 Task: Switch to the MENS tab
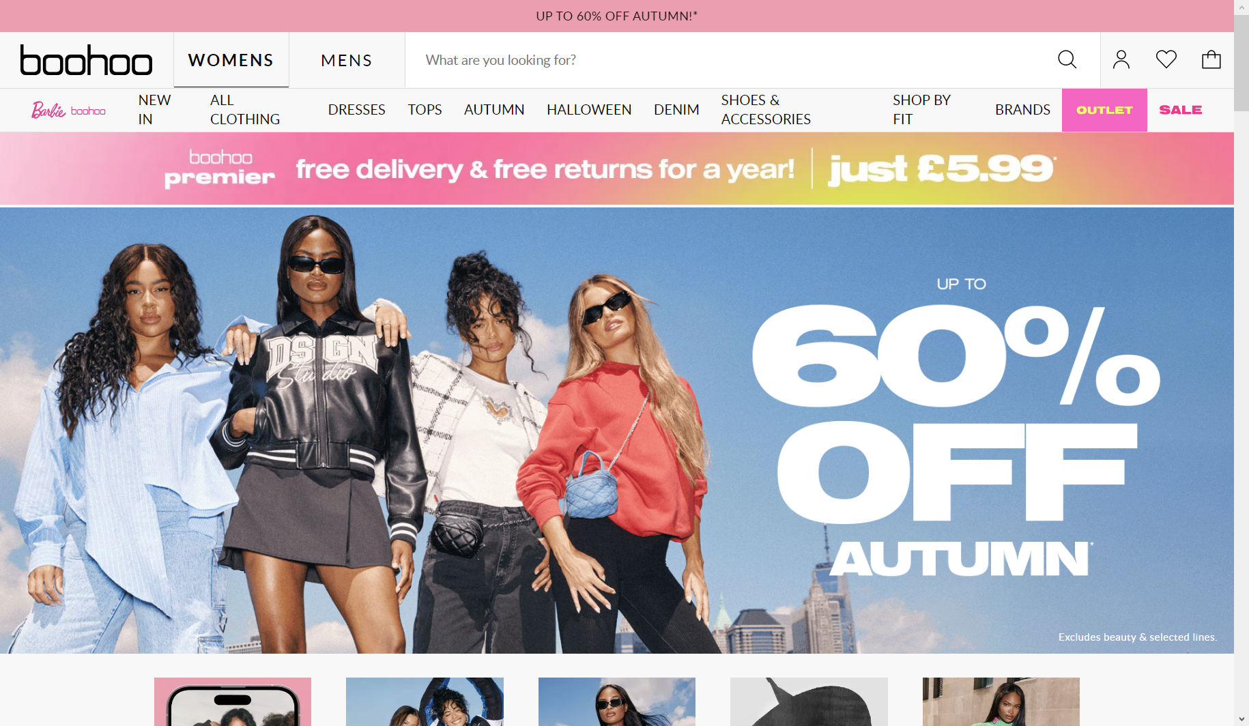[347, 60]
